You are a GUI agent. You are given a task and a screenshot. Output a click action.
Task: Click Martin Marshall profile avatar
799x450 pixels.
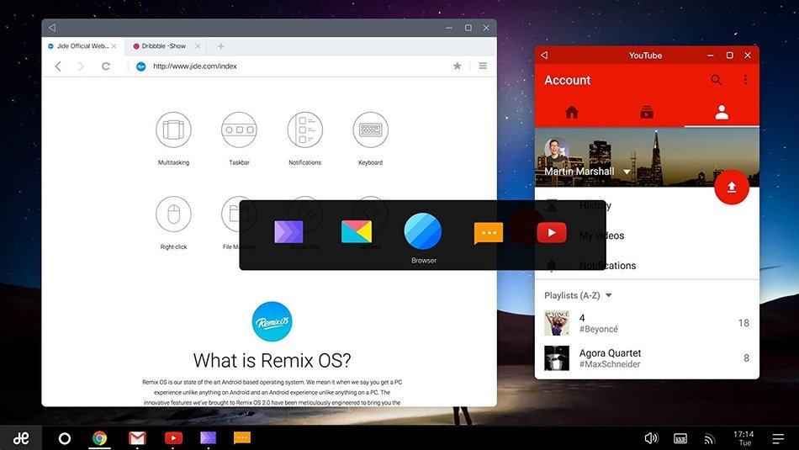tap(557, 150)
